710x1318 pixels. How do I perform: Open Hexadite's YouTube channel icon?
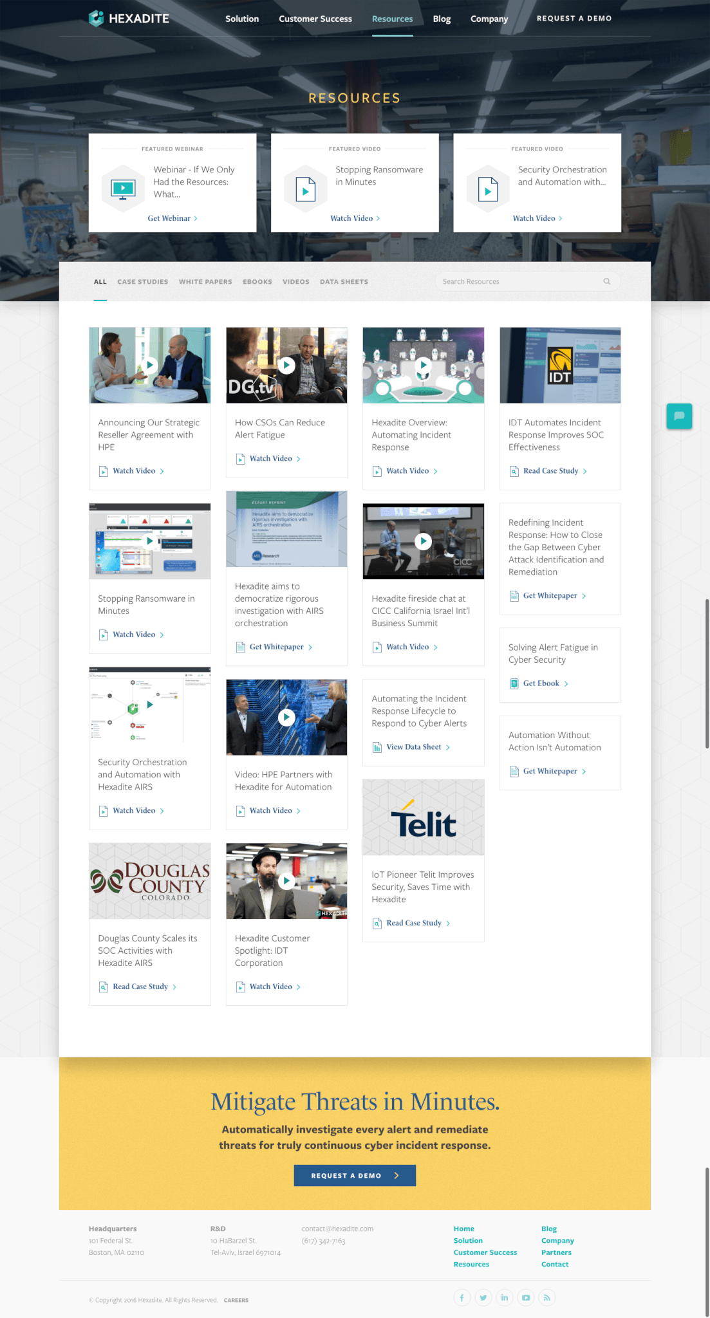tap(525, 1297)
